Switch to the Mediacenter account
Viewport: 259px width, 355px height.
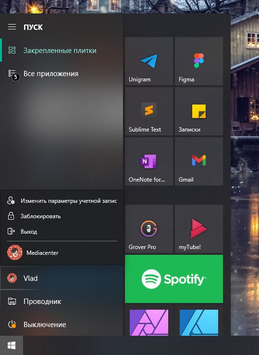[x=62, y=253]
